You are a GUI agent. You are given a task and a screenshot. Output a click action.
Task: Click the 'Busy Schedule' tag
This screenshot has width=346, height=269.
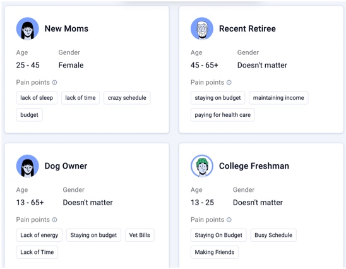coord(273,235)
